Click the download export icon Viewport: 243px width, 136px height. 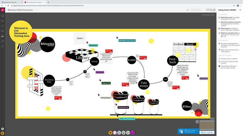pos(204,10)
